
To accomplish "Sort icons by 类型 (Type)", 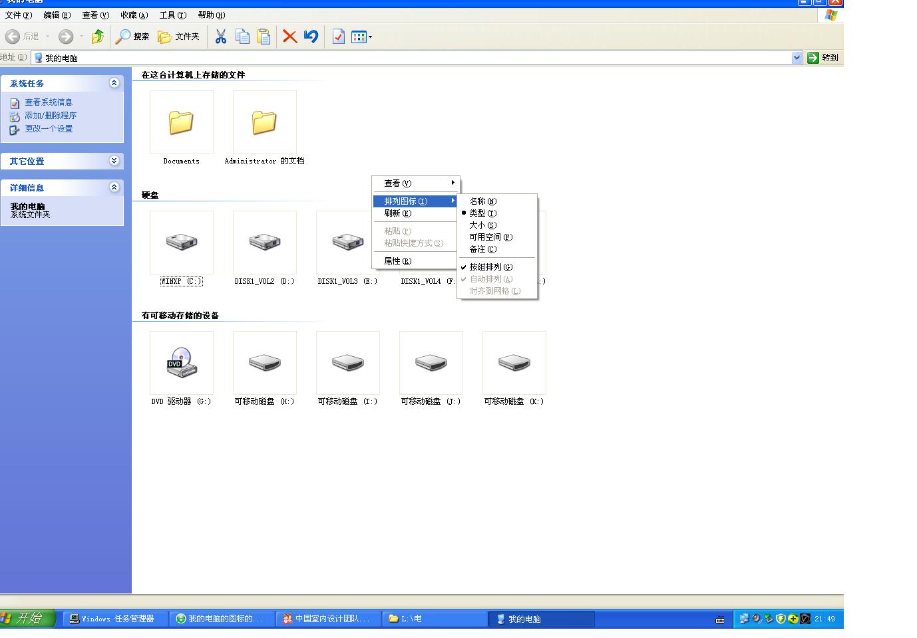I will click(x=497, y=213).
